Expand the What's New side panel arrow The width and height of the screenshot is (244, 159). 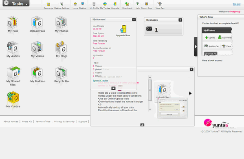tap(196, 46)
